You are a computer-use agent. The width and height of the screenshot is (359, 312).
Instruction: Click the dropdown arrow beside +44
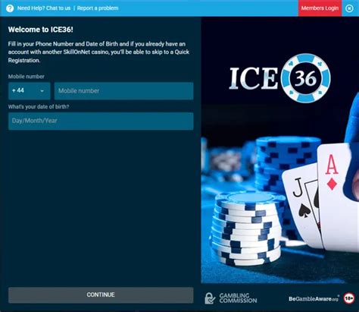click(42, 91)
